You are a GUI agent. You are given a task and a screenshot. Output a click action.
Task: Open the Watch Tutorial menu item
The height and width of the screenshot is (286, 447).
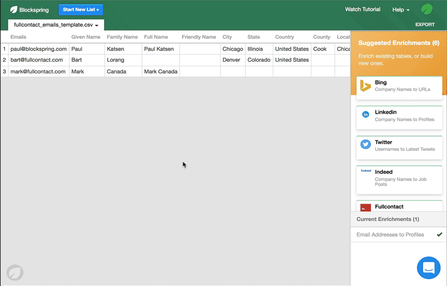pyautogui.click(x=363, y=9)
